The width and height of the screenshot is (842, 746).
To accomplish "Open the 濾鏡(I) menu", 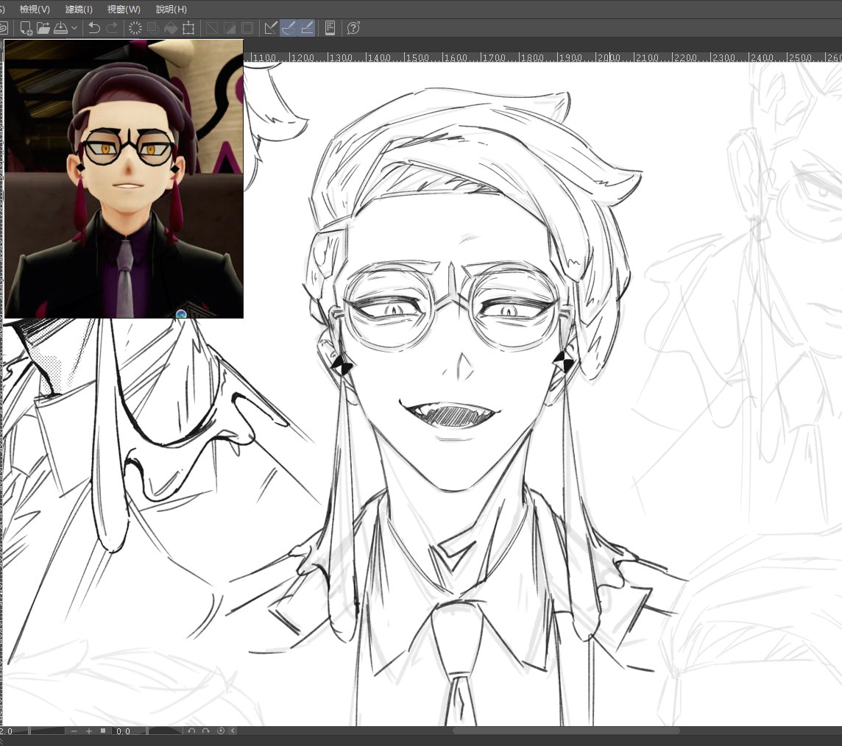I will coord(79,9).
